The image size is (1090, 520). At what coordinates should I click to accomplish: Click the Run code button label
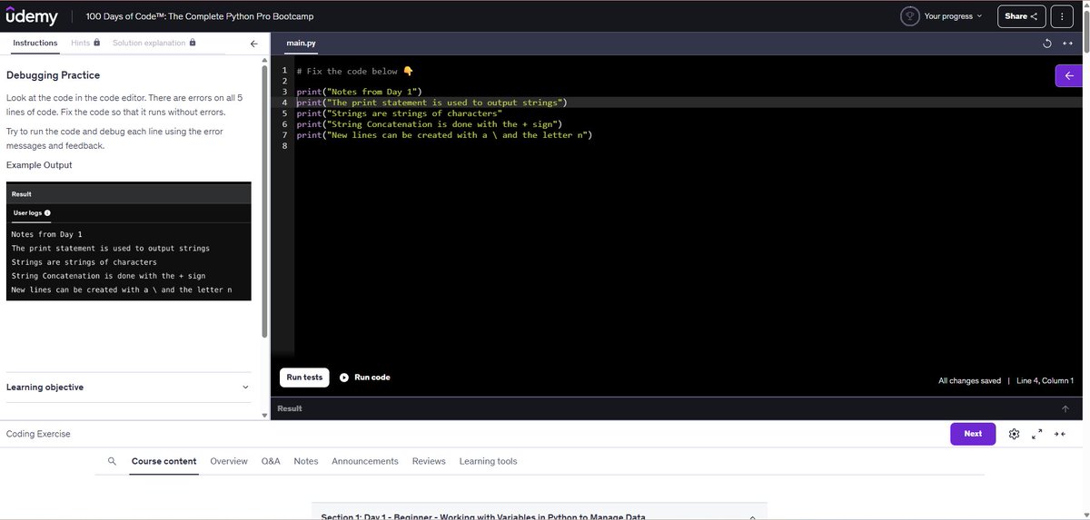(x=372, y=378)
